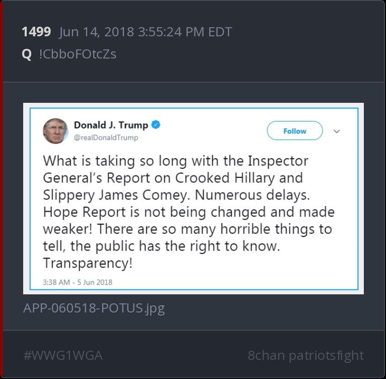Click the Jun 14, 2018 post timestamp
Image resolution: width=386 pixels, height=379 pixels.
(x=146, y=32)
